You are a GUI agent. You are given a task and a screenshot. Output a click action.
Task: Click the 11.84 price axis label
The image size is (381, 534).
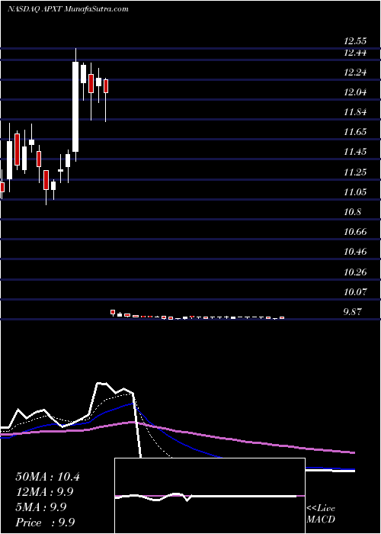click(x=355, y=111)
